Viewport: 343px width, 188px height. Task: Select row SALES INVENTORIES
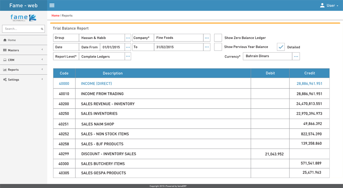tap(191, 114)
